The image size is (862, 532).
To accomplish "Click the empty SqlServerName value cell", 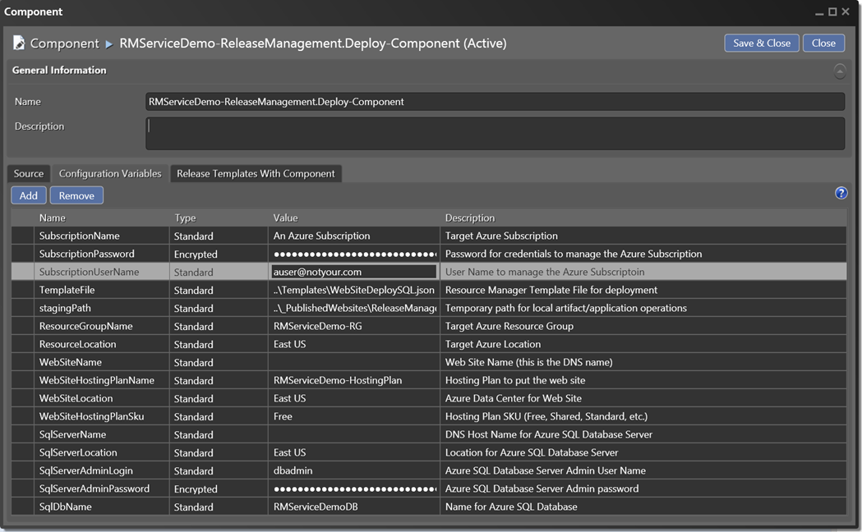I will point(354,435).
